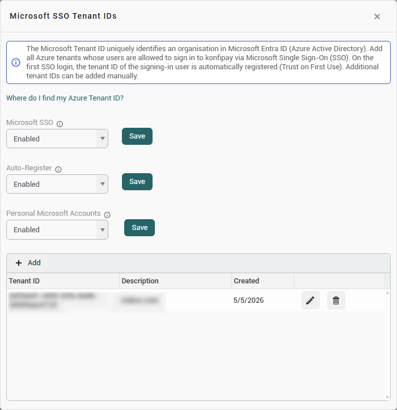
Task: Click the table scrollbar down arrow
Action: [x=387, y=397]
